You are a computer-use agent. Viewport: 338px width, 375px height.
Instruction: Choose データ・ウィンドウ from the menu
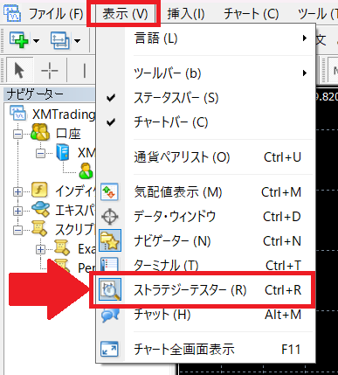click(x=205, y=217)
